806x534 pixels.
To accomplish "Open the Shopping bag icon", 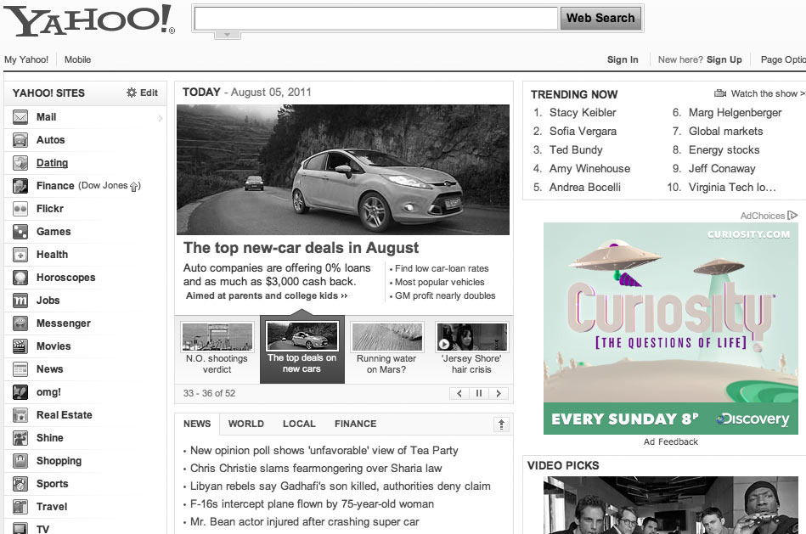I will 20,461.
